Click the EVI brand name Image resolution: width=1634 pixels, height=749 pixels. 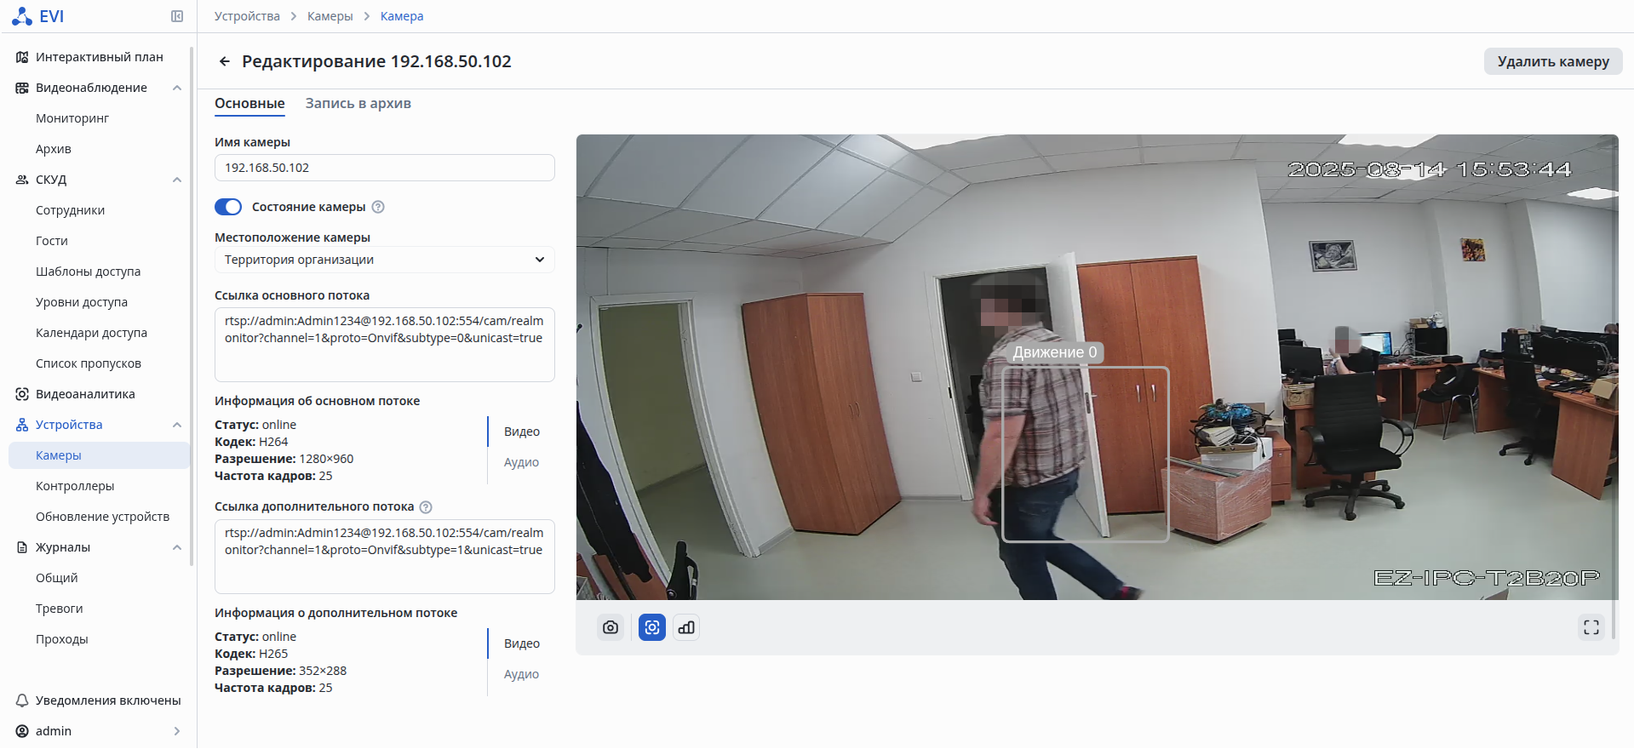click(52, 16)
